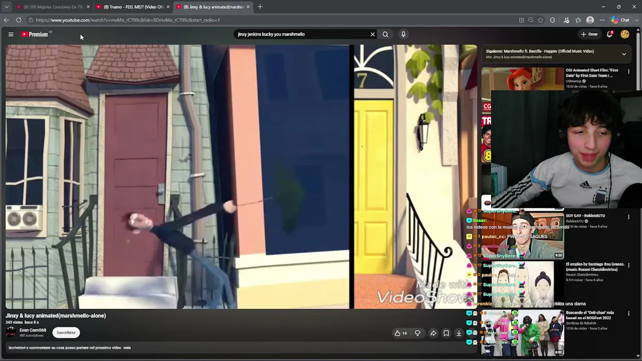
Task: Close the '200 Mejores Canciones' tab
Action: pyautogui.click(x=88, y=7)
